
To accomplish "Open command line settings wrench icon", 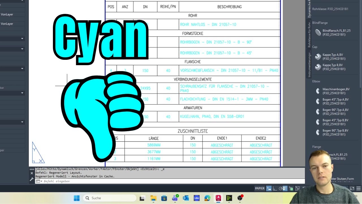I will coord(32,179).
